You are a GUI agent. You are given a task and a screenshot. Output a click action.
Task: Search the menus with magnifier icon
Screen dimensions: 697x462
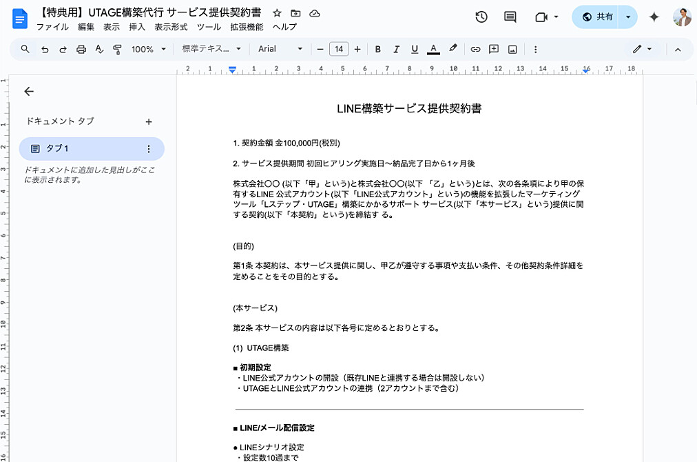(25, 49)
